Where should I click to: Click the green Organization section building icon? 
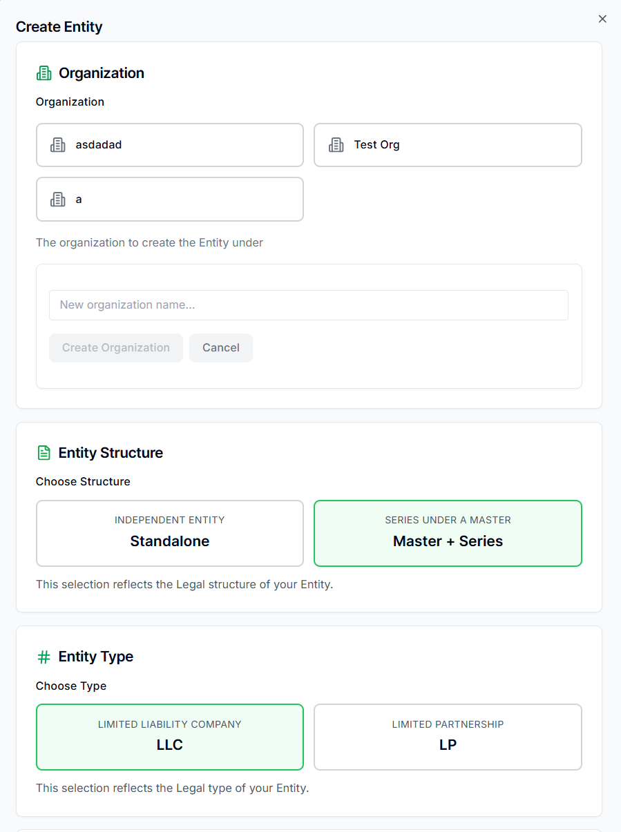pos(44,73)
